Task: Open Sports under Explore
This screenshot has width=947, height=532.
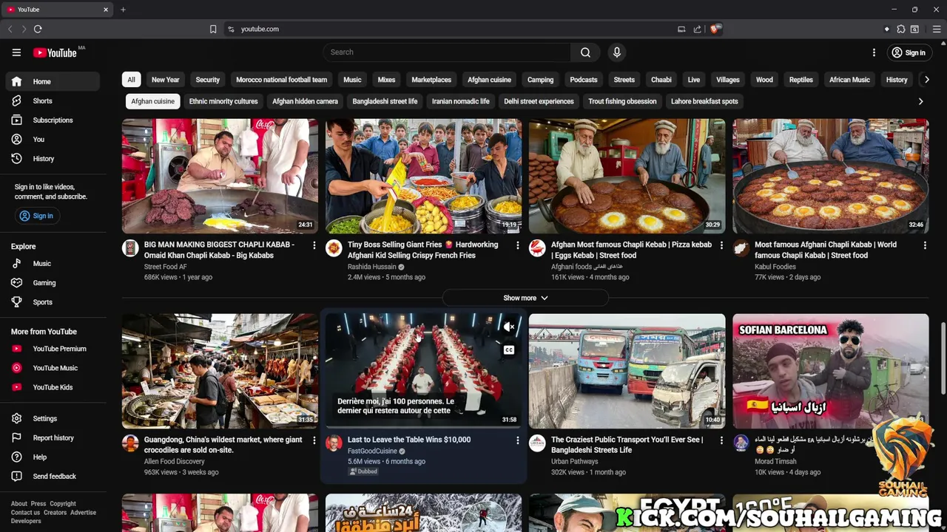Action: (x=53, y=302)
